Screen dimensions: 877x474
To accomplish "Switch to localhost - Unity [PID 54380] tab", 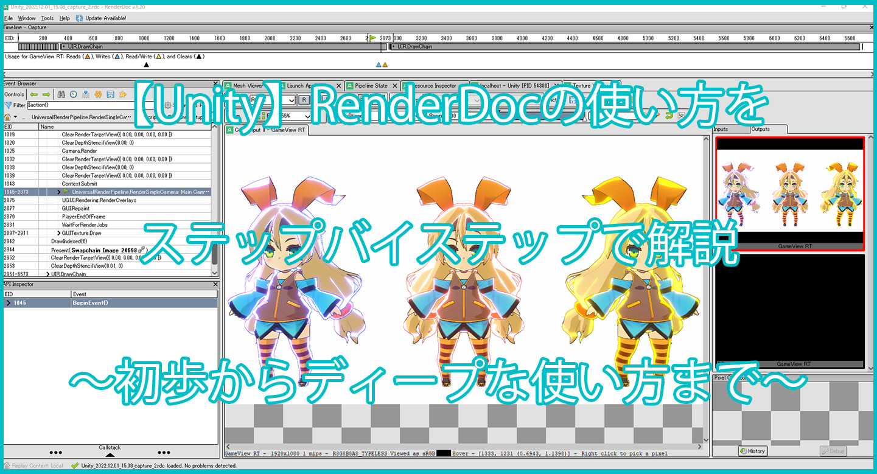I will [514, 86].
